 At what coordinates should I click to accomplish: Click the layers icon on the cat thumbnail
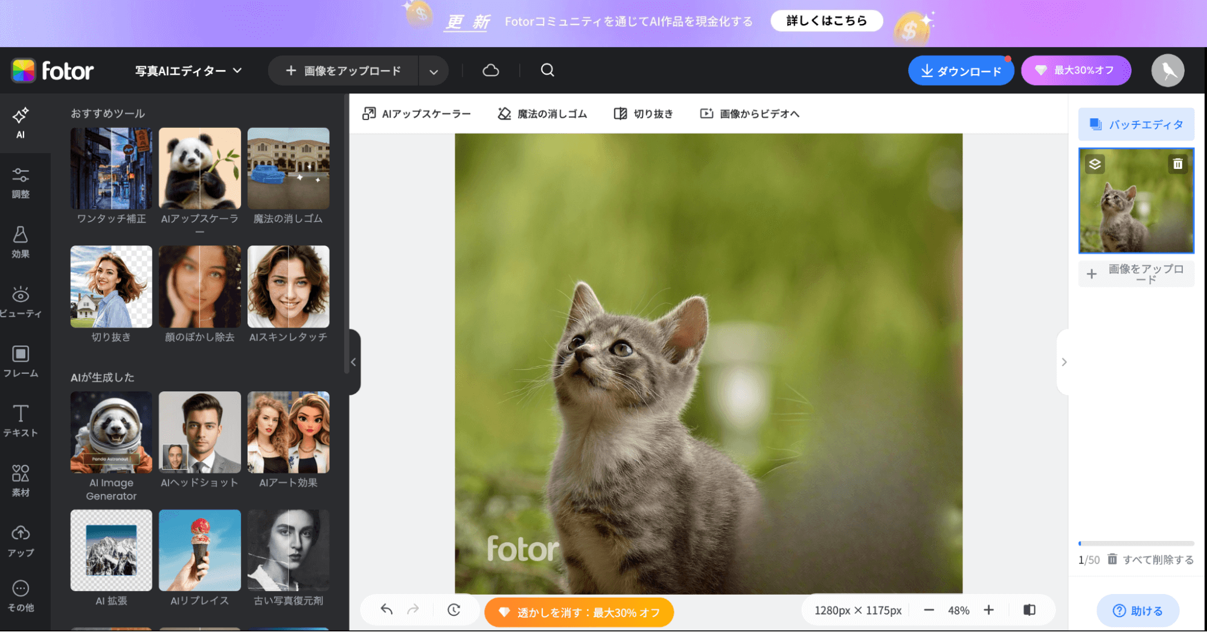(x=1094, y=164)
